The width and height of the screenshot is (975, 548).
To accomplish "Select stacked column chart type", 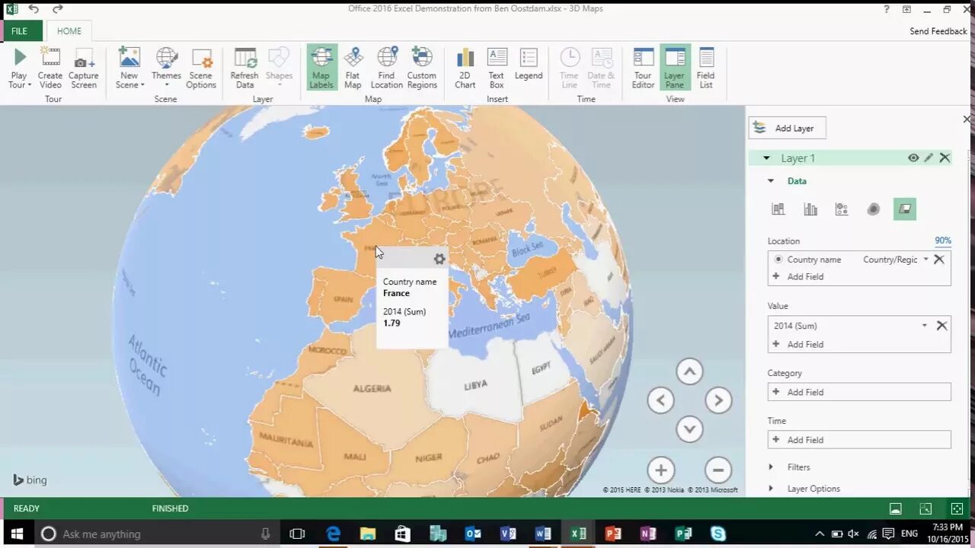I will [x=778, y=209].
